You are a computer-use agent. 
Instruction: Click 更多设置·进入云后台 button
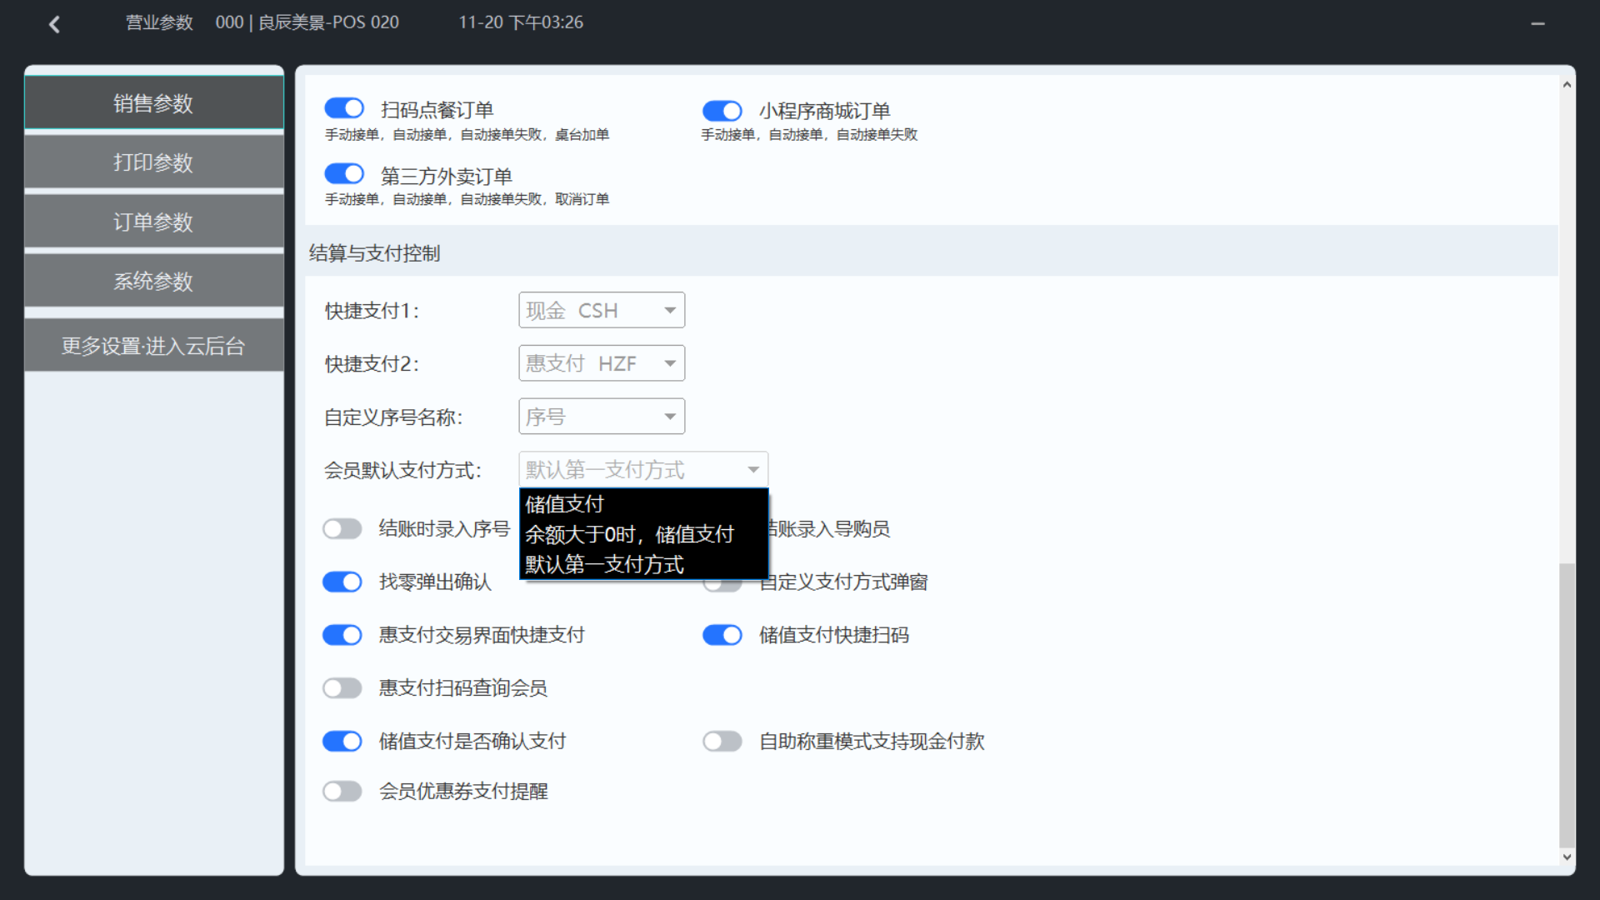tap(153, 346)
